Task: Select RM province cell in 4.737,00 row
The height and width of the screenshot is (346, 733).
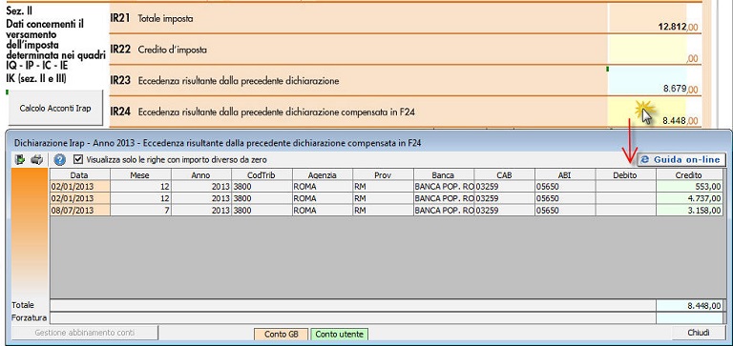Action: (x=384, y=198)
